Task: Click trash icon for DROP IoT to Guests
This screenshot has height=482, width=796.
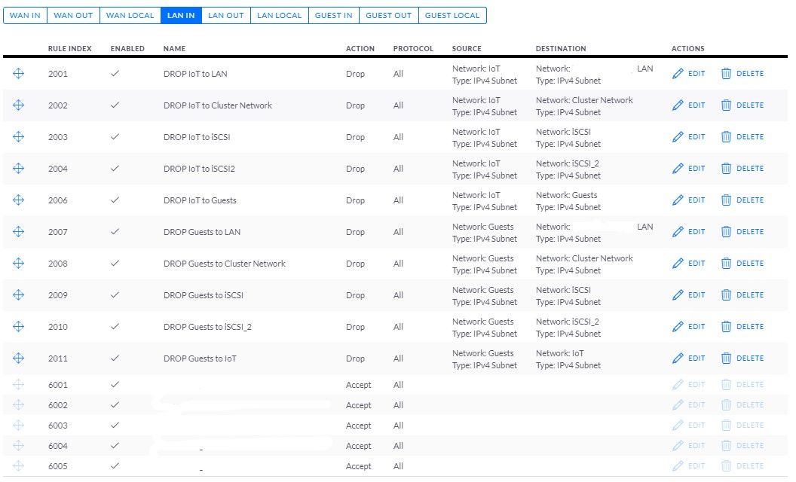Action: tap(726, 200)
